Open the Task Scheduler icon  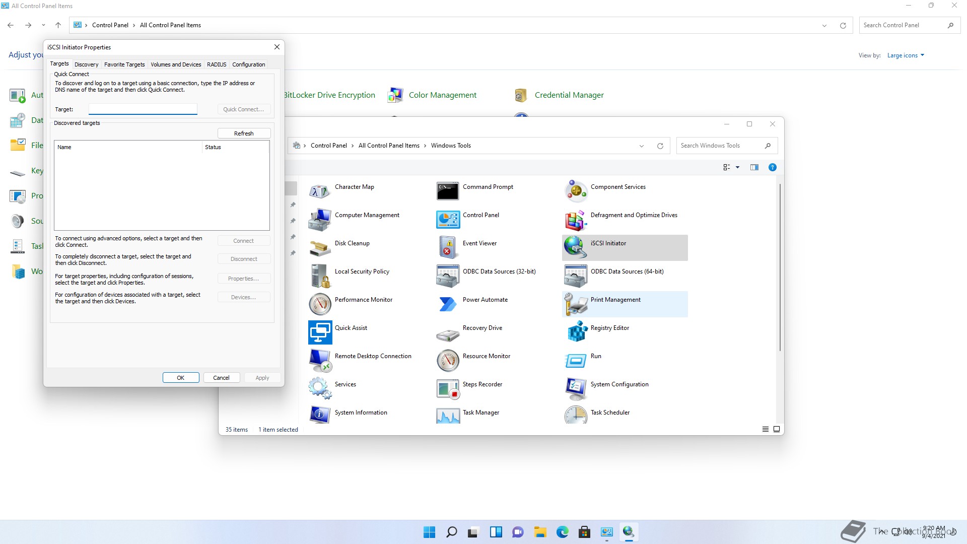[576, 415]
